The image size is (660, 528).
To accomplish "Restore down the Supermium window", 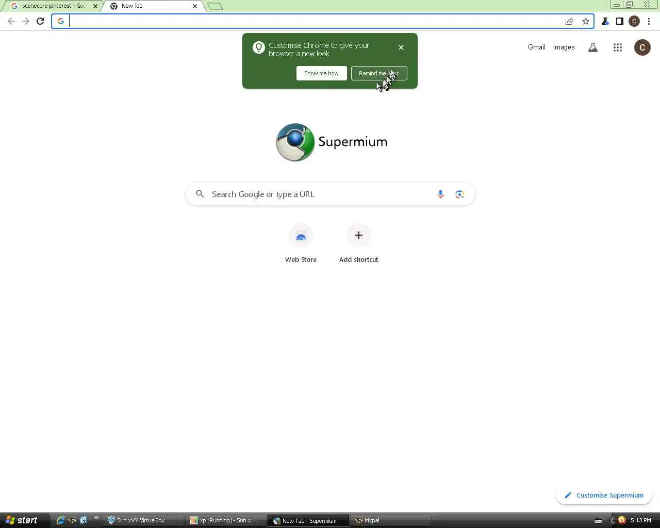I will (x=630, y=5).
